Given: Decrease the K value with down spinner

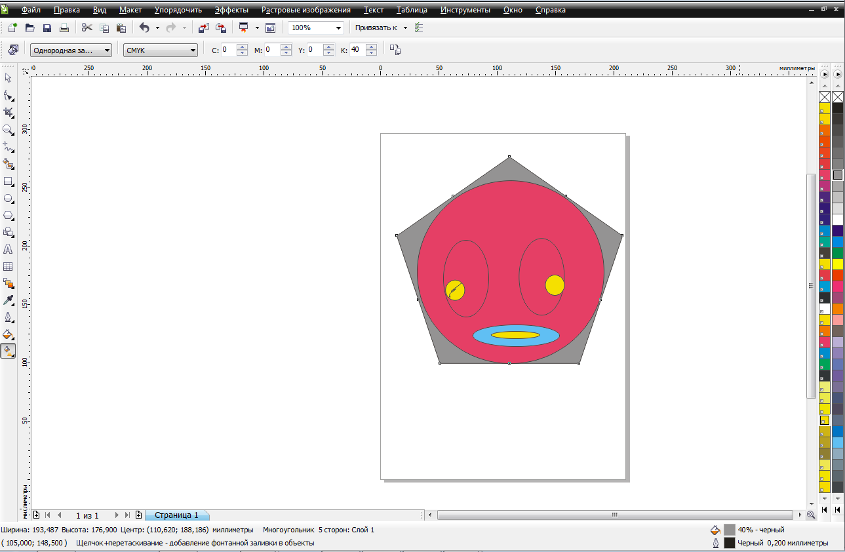Looking at the screenshot, I should point(372,53).
